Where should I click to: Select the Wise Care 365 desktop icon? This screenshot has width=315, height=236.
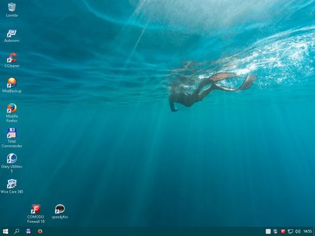(x=12, y=186)
